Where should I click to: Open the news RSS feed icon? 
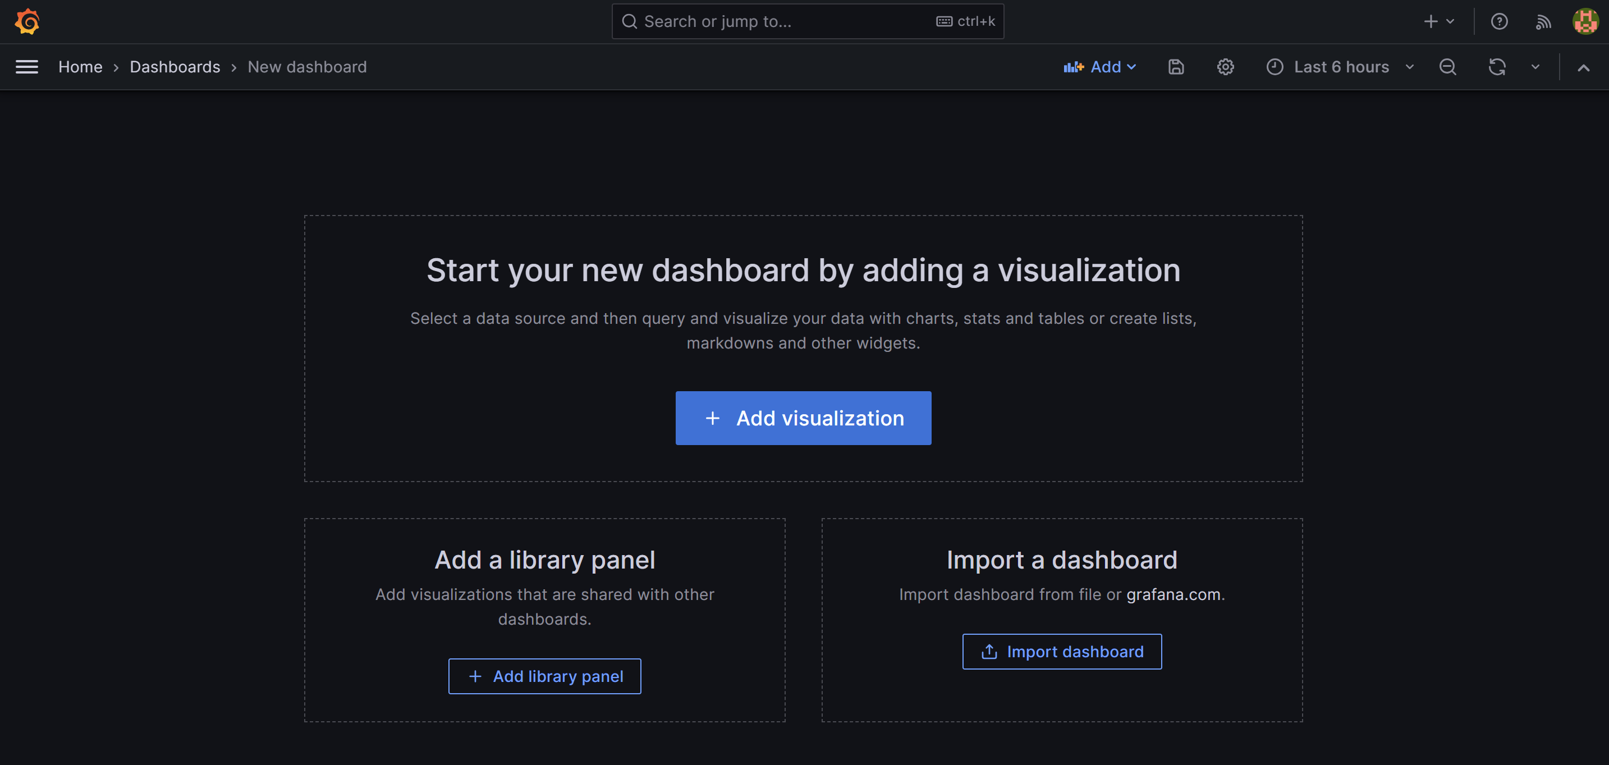[1543, 22]
